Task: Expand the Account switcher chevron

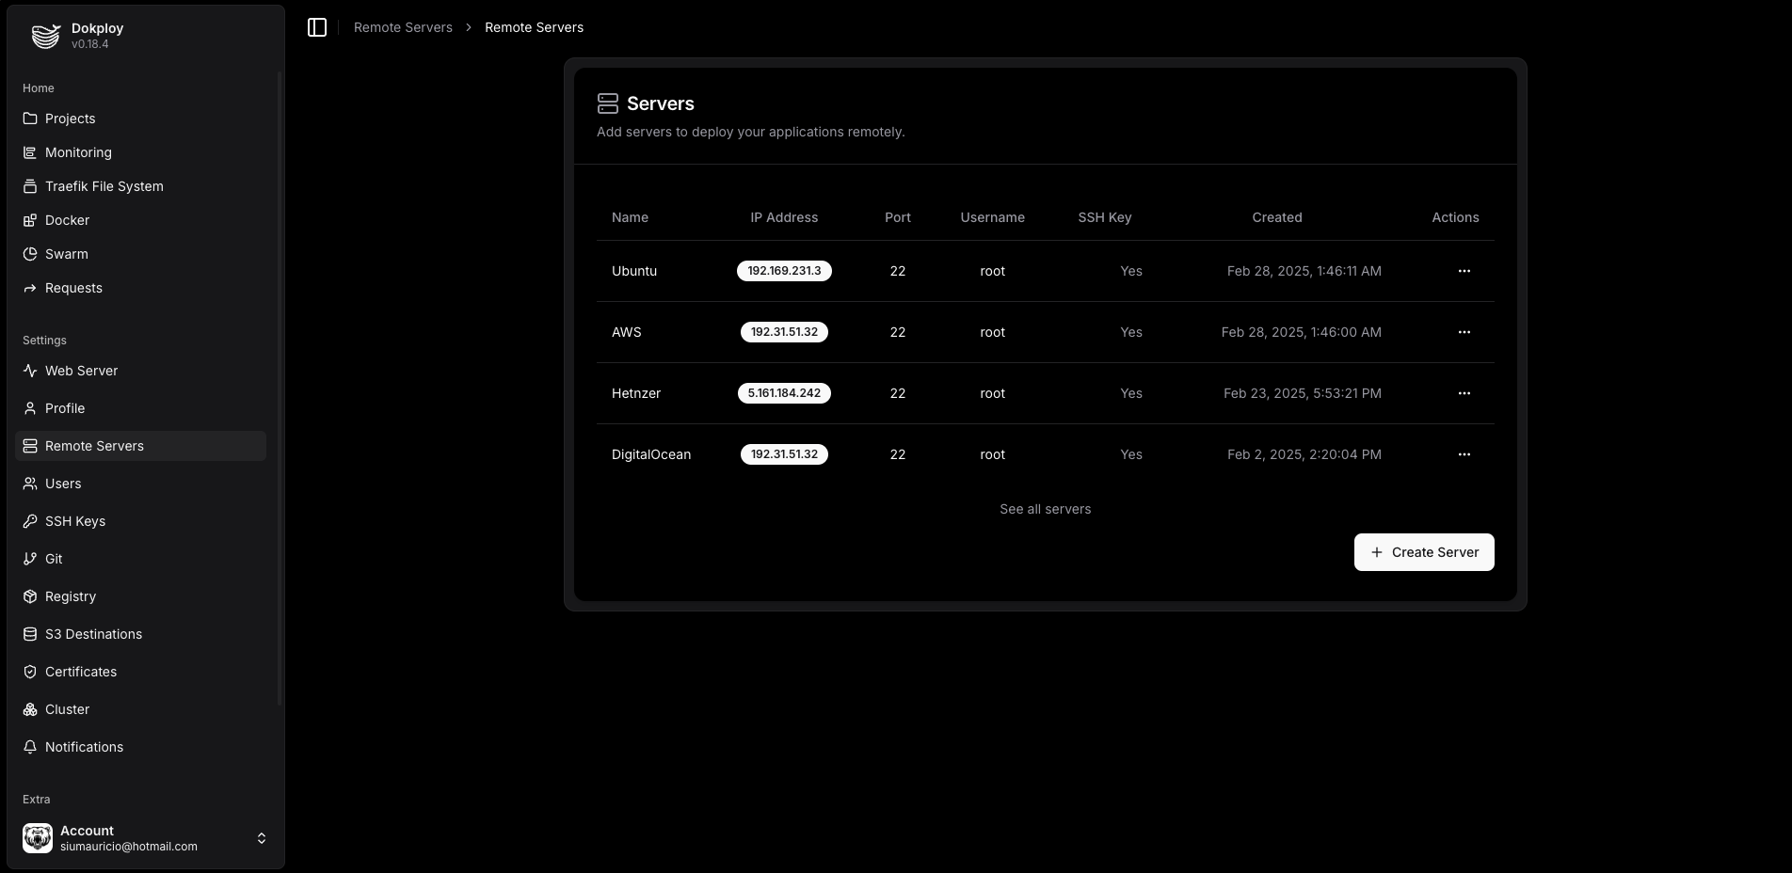Action: coord(262,838)
